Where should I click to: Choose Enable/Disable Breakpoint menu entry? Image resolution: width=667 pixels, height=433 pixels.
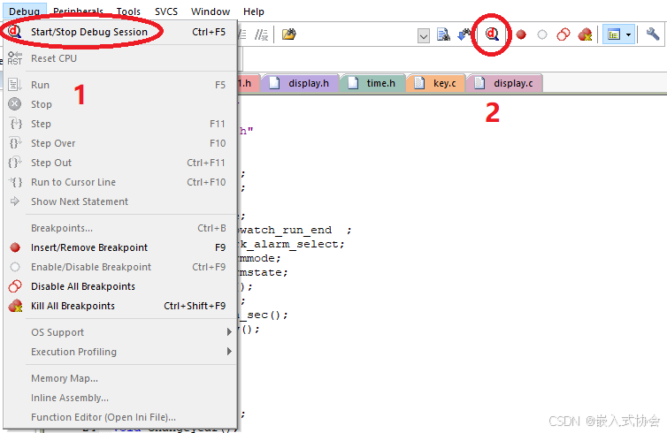pos(120,267)
